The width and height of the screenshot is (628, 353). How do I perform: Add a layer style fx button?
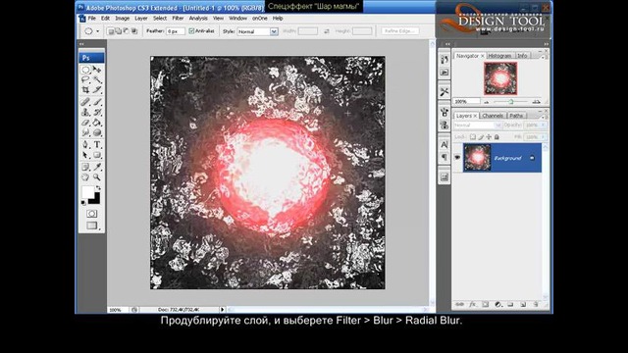point(473,305)
